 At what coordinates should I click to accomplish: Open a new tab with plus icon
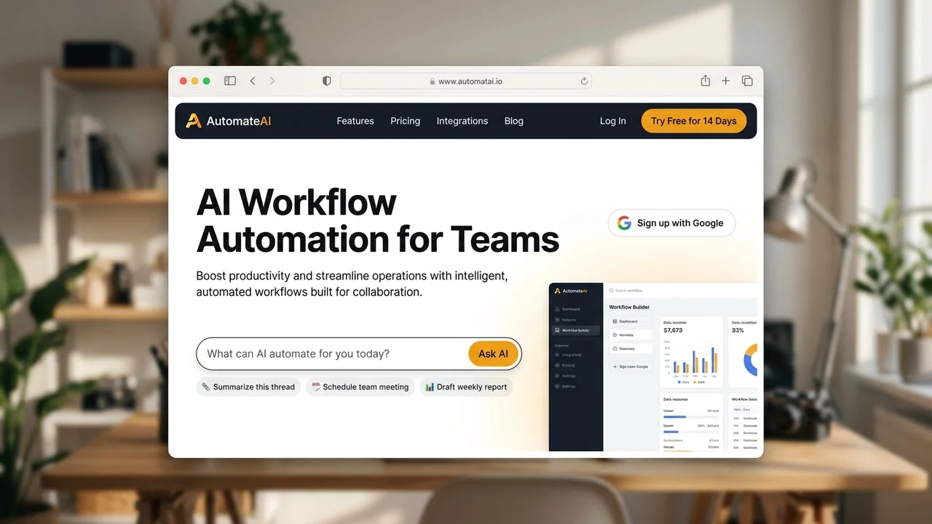click(725, 81)
